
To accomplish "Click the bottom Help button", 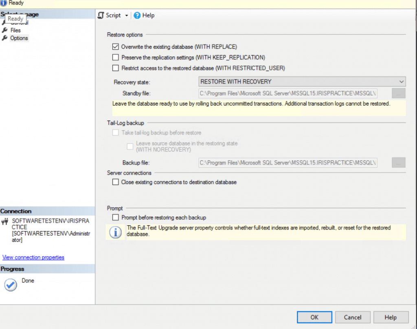I will pos(391,317).
